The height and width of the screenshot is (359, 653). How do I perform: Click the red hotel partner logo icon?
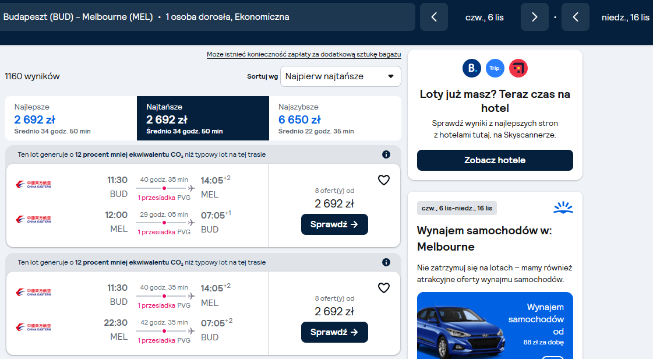(518, 68)
